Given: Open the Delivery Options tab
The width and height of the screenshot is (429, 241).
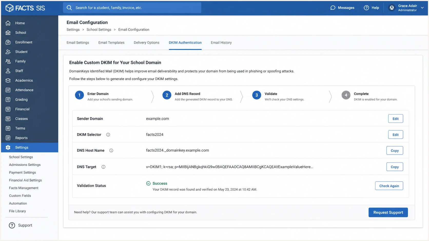Looking at the screenshot, I should point(147,43).
